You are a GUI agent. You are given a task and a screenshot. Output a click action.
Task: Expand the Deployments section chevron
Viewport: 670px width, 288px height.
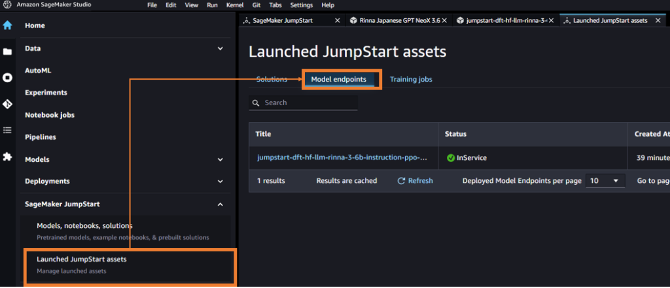click(220, 182)
